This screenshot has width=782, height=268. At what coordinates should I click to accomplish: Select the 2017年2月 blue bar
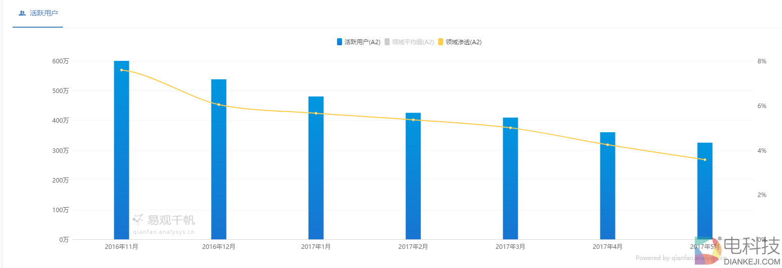(x=413, y=176)
